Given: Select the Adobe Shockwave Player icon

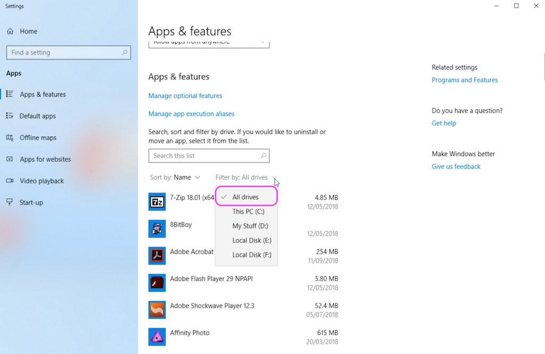Looking at the screenshot, I should 157,310.
